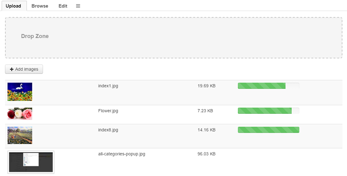The width and height of the screenshot is (347, 176).
Task: Switch to the Upload tab
Action: (x=13, y=6)
